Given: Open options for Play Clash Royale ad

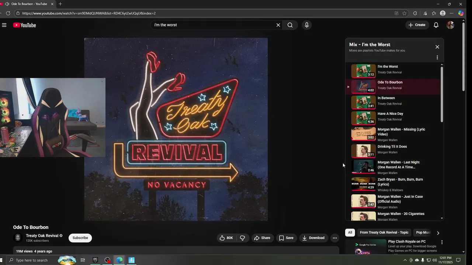Looking at the screenshot, I should point(442,242).
